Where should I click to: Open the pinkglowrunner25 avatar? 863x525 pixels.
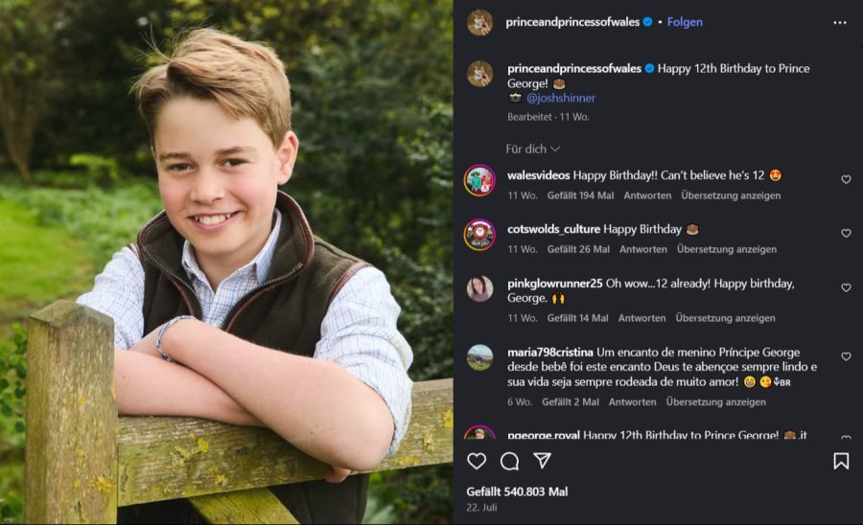479,288
